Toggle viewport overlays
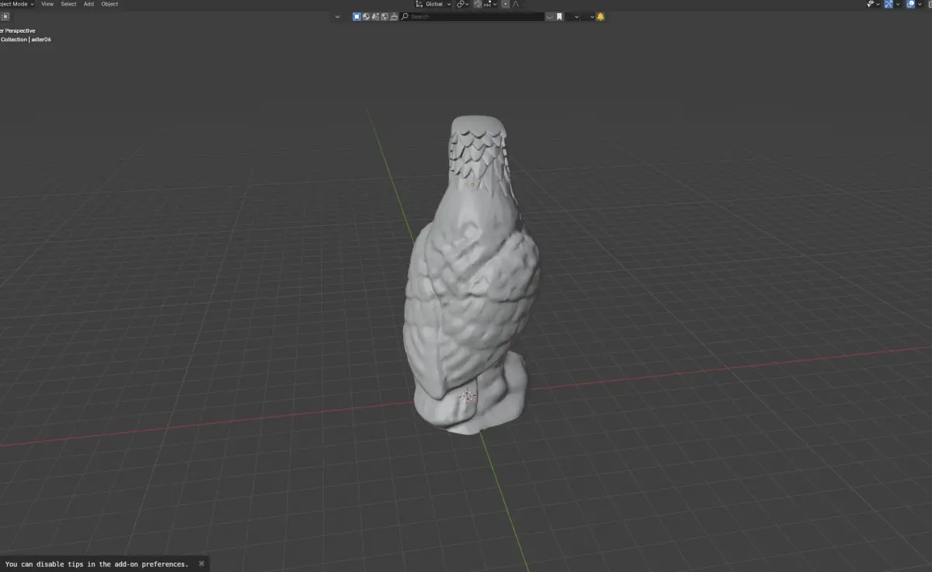This screenshot has width=932, height=572. click(910, 4)
